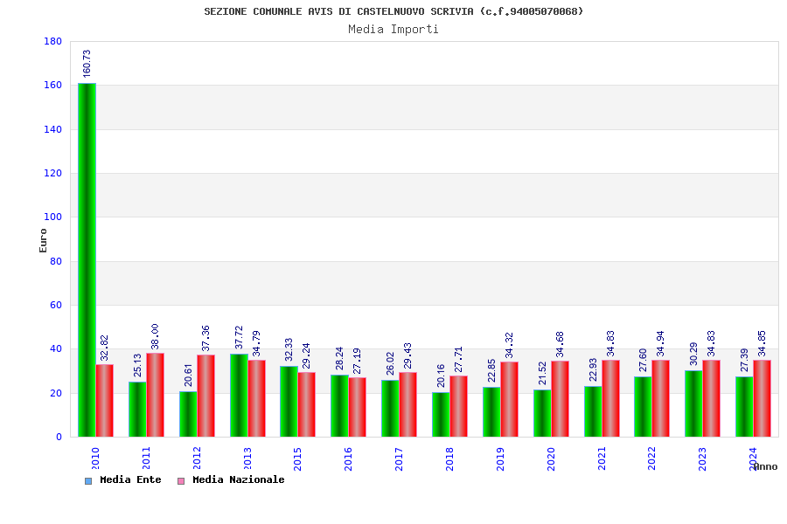
Task: Select the red 2016 bar labeled 27.19
Action: click(358, 407)
